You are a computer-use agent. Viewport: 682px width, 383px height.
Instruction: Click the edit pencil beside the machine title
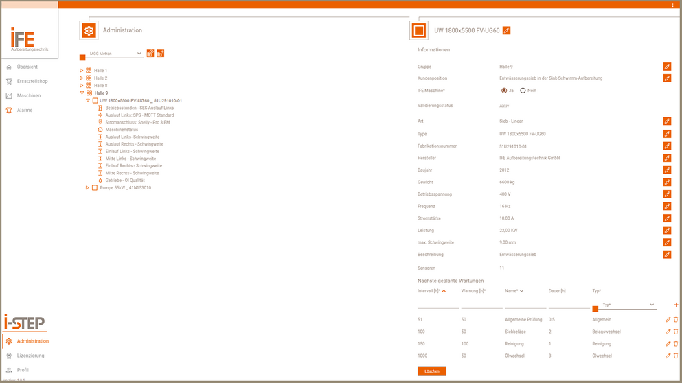(506, 30)
